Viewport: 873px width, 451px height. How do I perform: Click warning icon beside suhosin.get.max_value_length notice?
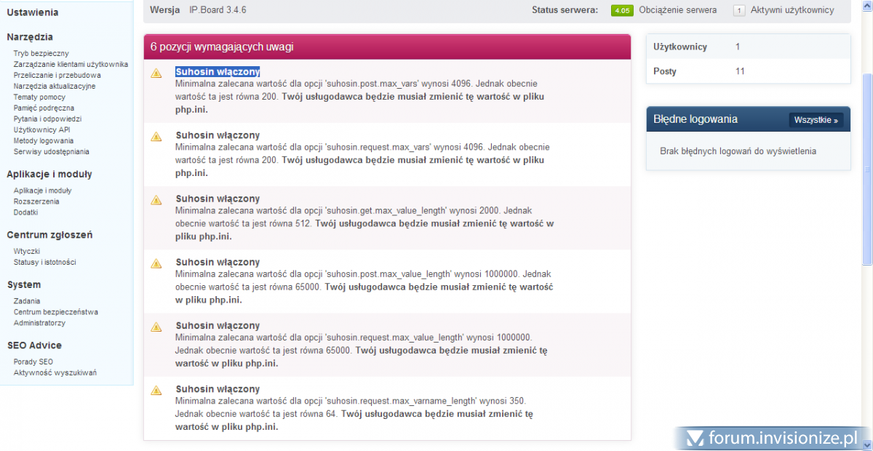point(156,200)
